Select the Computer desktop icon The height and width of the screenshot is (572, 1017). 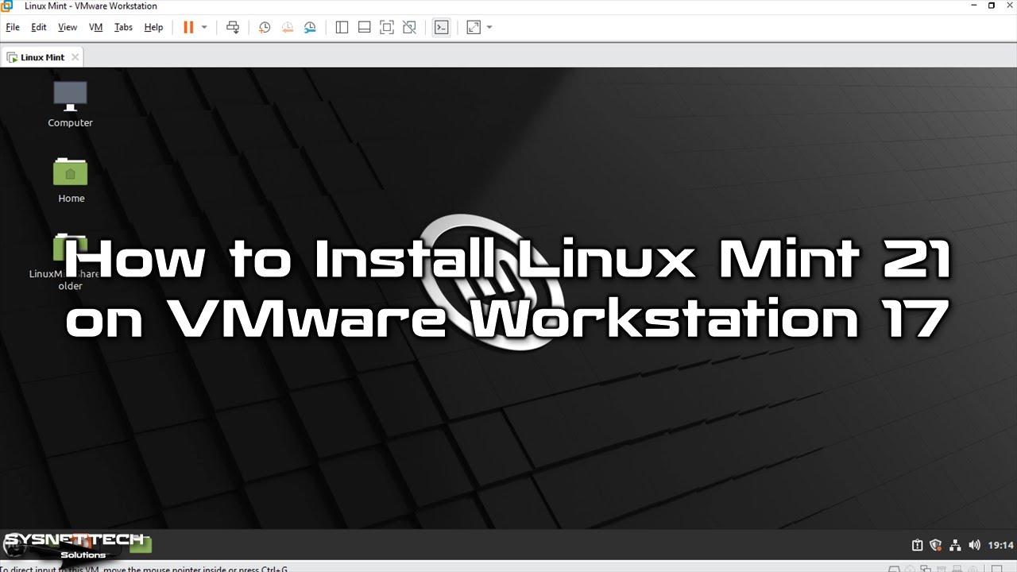tap(70, 104)
